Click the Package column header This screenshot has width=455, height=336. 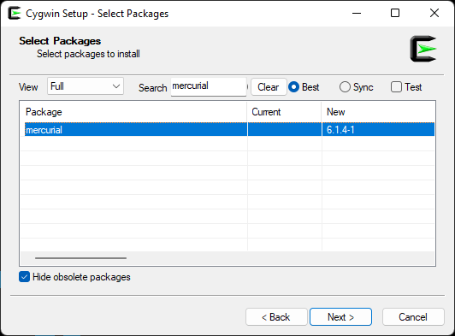coord(133,112)
